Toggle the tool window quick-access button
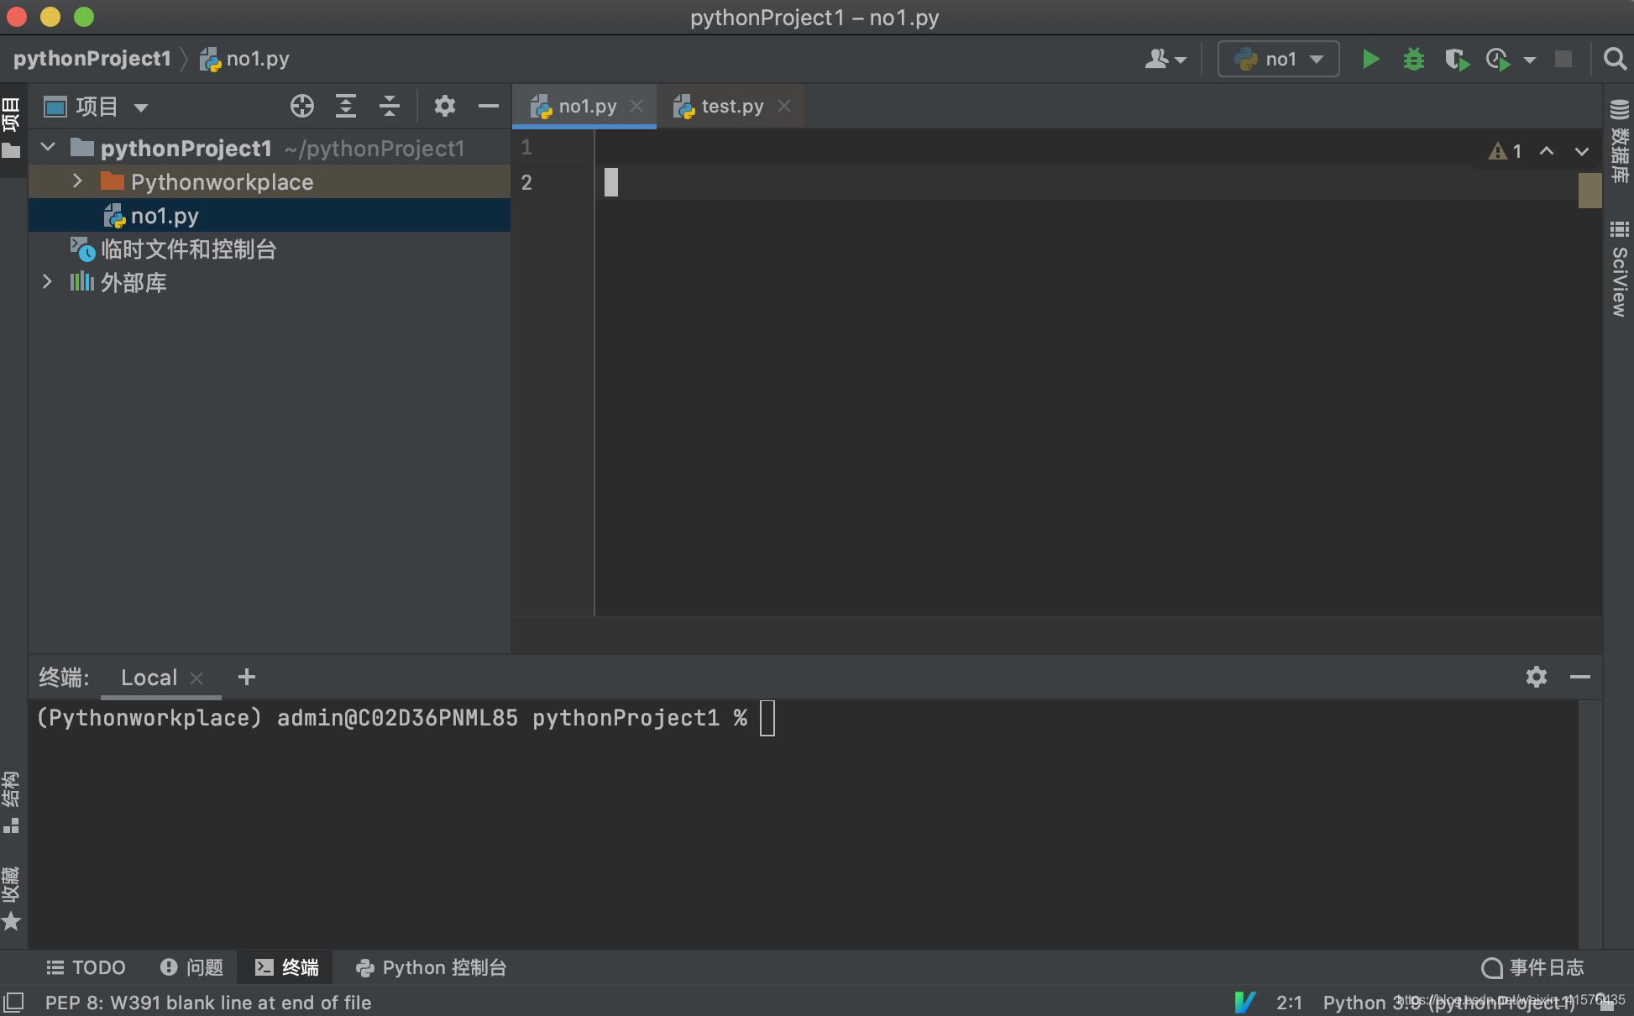1634x1016 pixels. click(13, 1002)
